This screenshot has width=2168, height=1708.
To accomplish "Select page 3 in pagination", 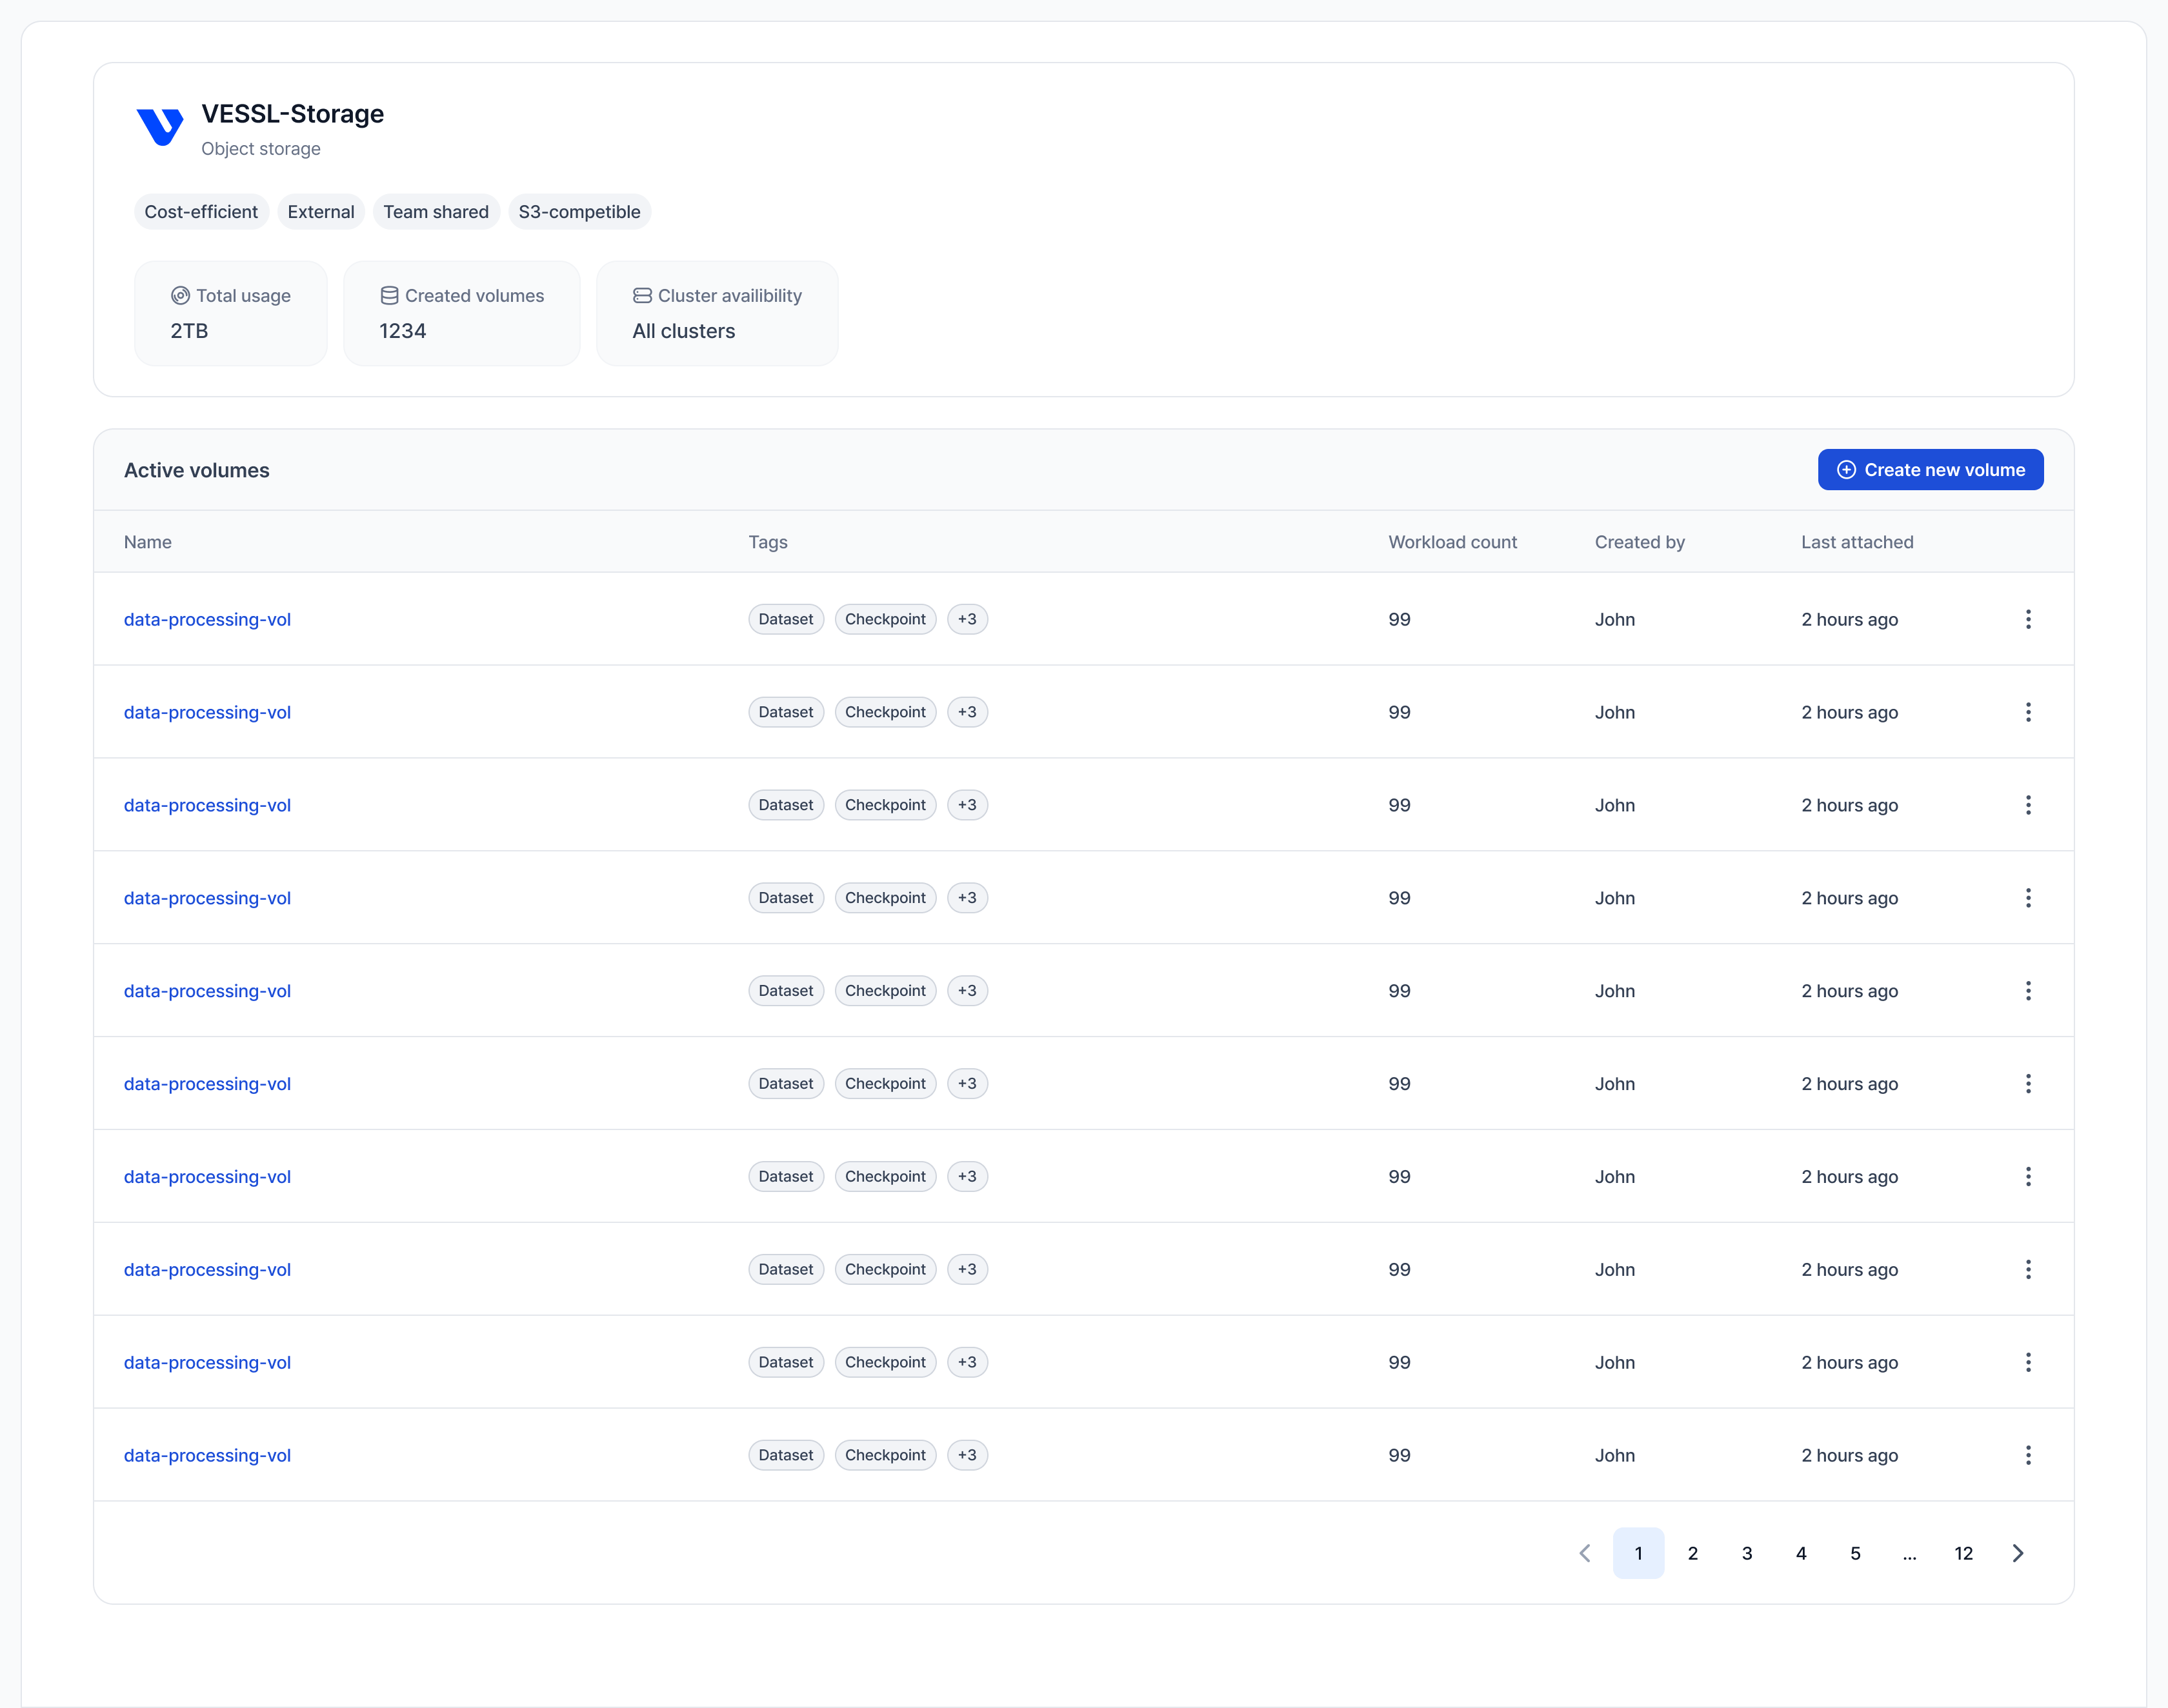I will (x=1747, y=1553).
